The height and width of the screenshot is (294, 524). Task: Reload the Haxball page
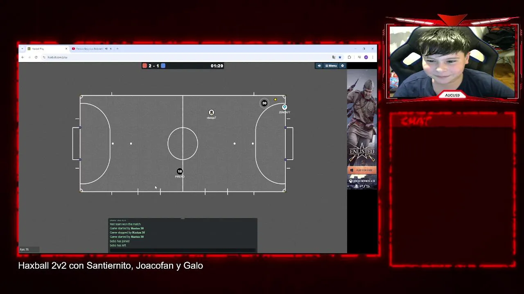36,57
